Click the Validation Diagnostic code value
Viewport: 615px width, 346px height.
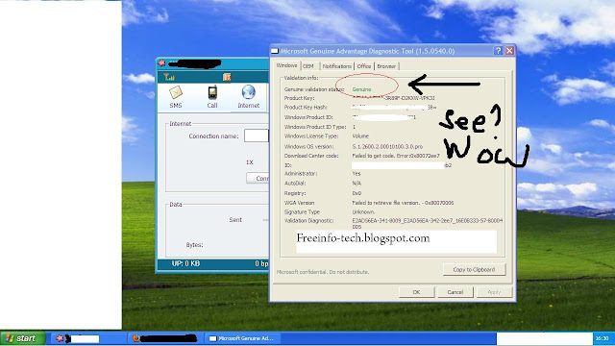(428, 224)
